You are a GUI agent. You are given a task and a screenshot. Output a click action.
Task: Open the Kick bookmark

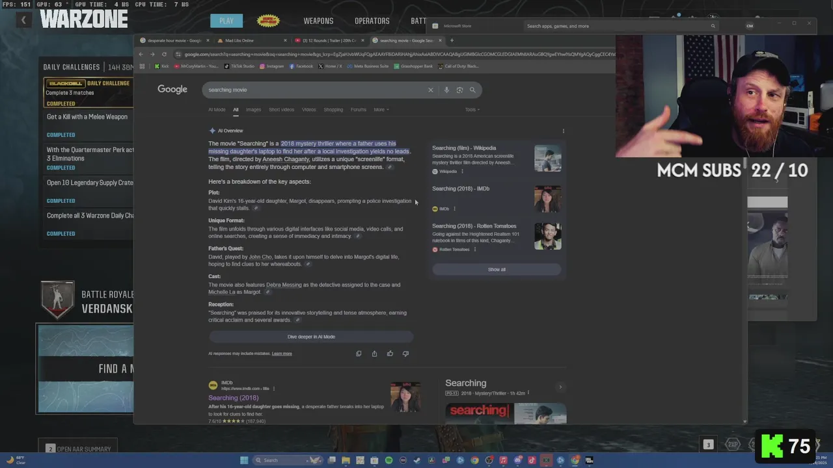(x=162, y=66)
